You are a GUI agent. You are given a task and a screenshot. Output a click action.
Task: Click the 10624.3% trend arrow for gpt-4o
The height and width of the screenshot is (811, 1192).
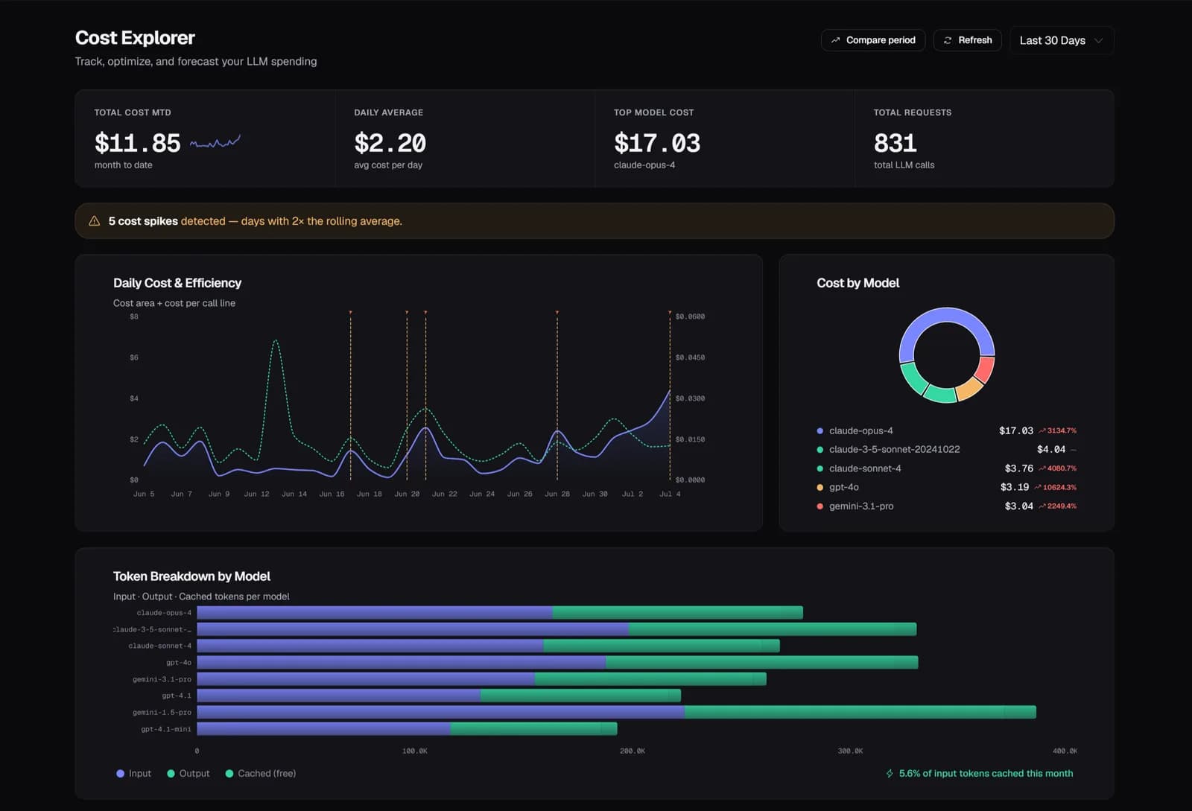[x=1038, y=488]
